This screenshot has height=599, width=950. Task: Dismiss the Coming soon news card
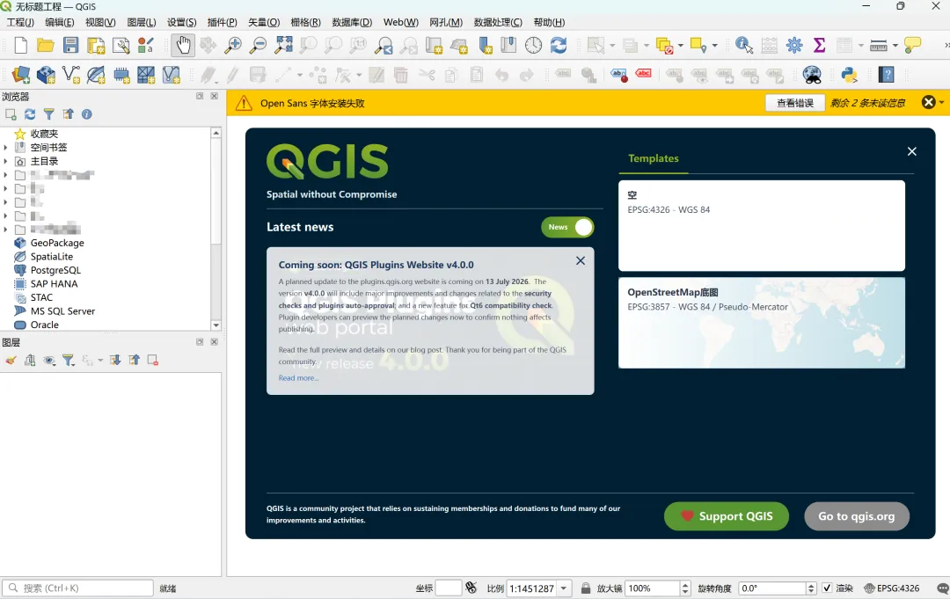[x=581, y=260]
